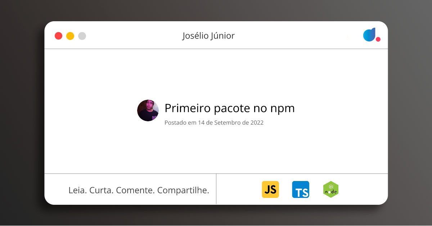Open the Node.js hexagon icon

pos(330,189)
